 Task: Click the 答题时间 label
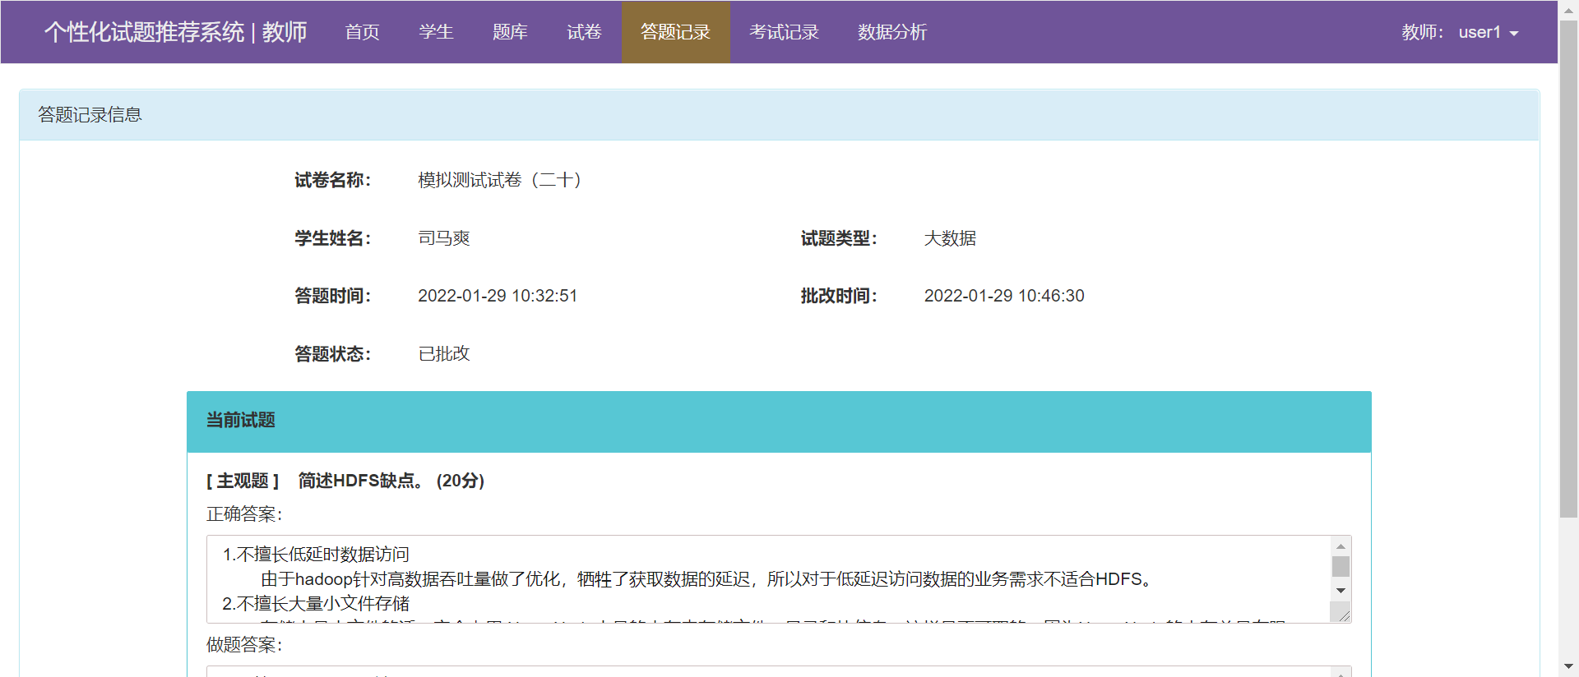click(332, 296)
